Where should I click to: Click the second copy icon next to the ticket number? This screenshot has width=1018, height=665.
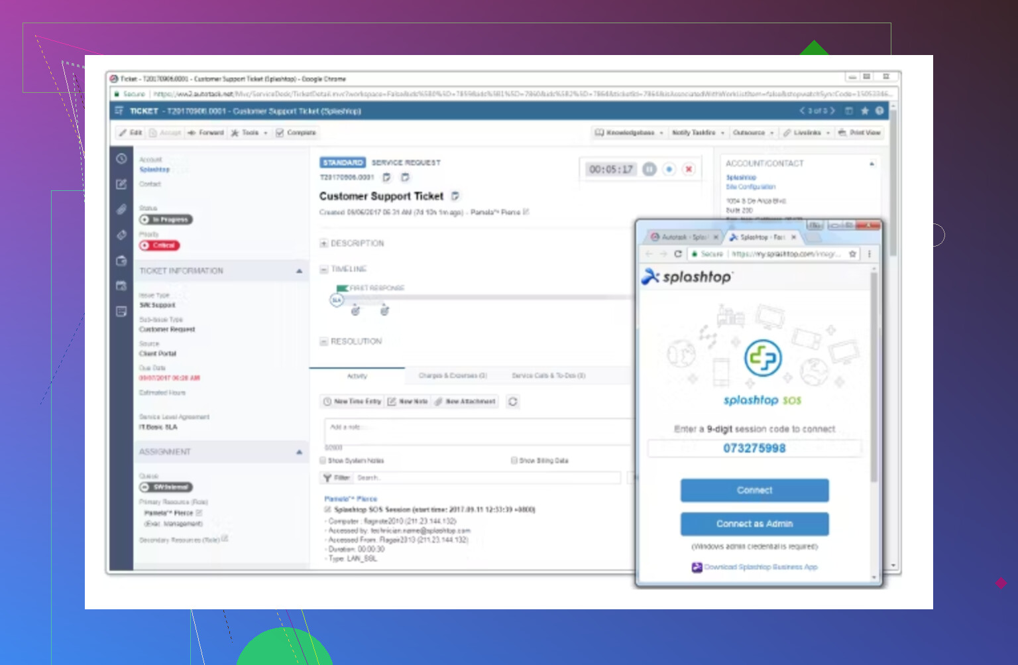405,178
